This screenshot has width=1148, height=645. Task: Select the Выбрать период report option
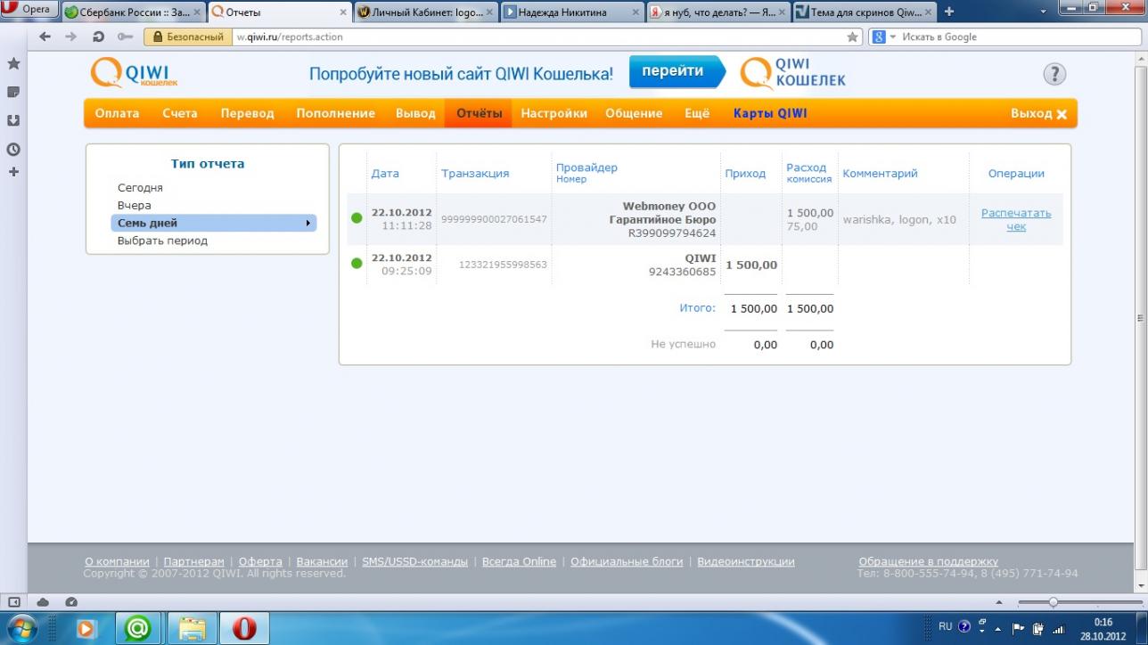pos(162,241)
